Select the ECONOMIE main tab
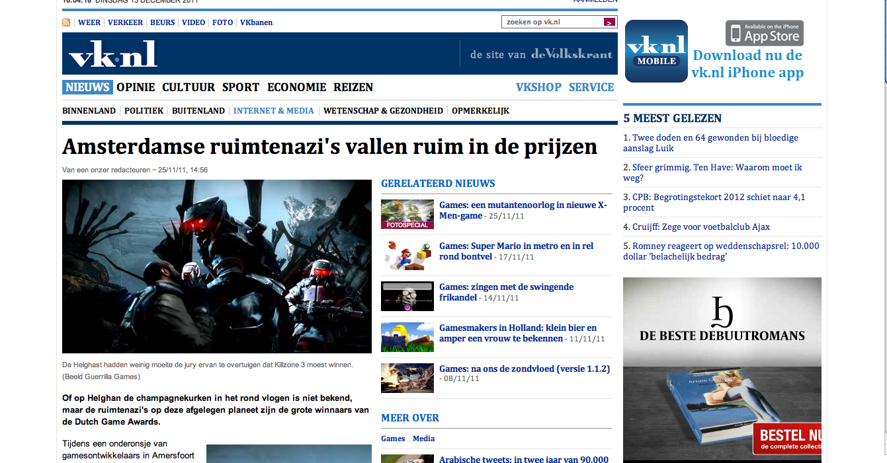 297,87
